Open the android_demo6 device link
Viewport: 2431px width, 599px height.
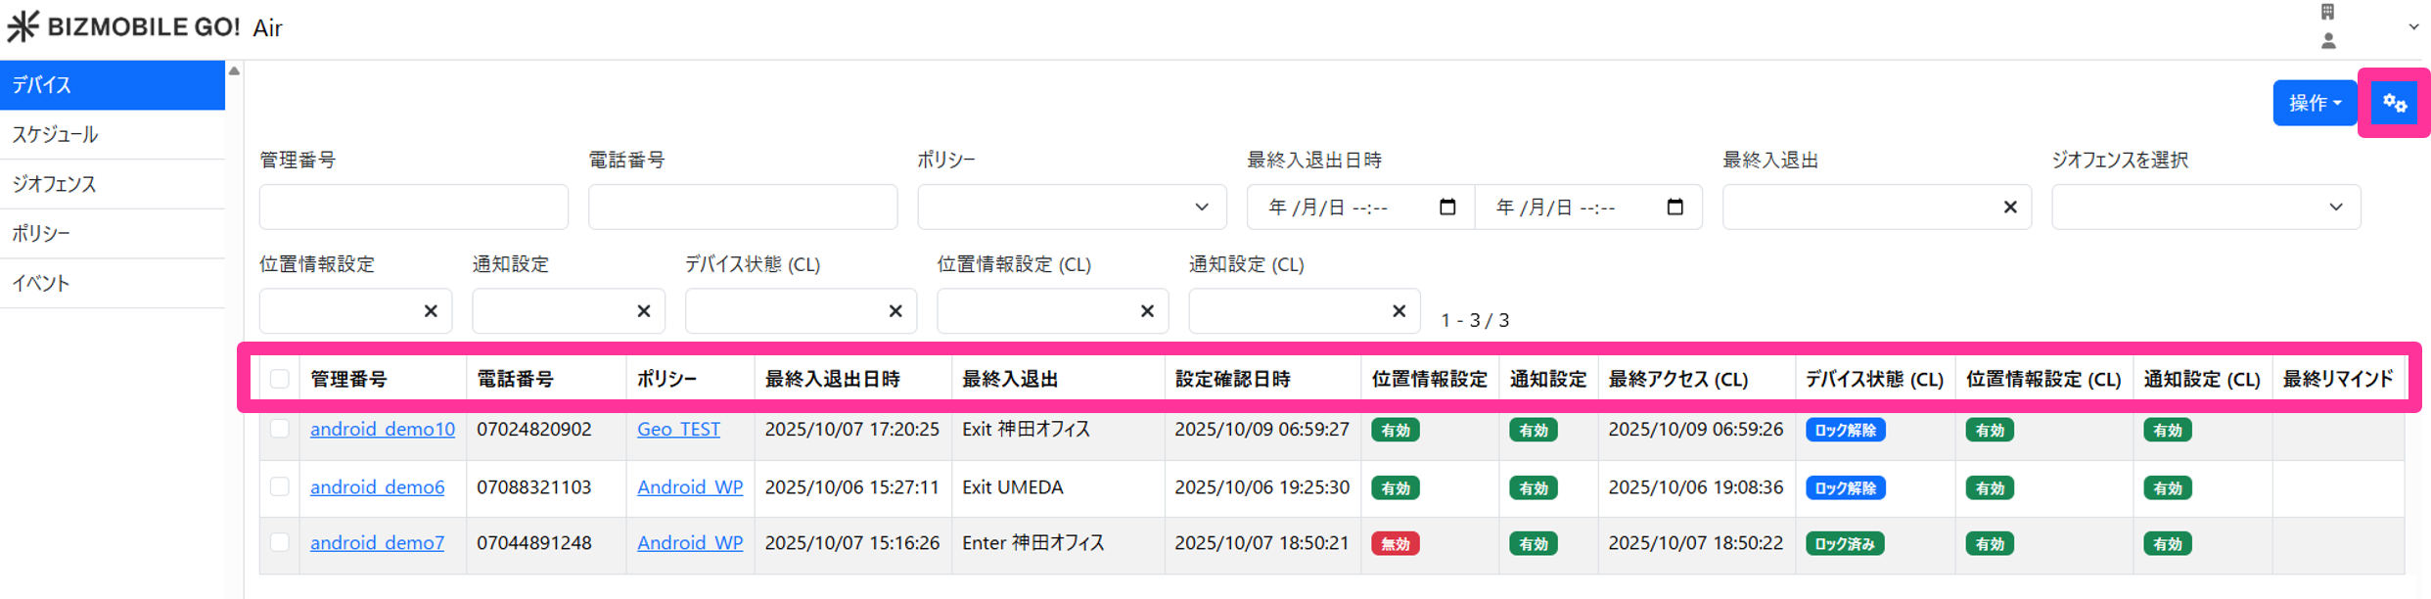pos(377,487)
